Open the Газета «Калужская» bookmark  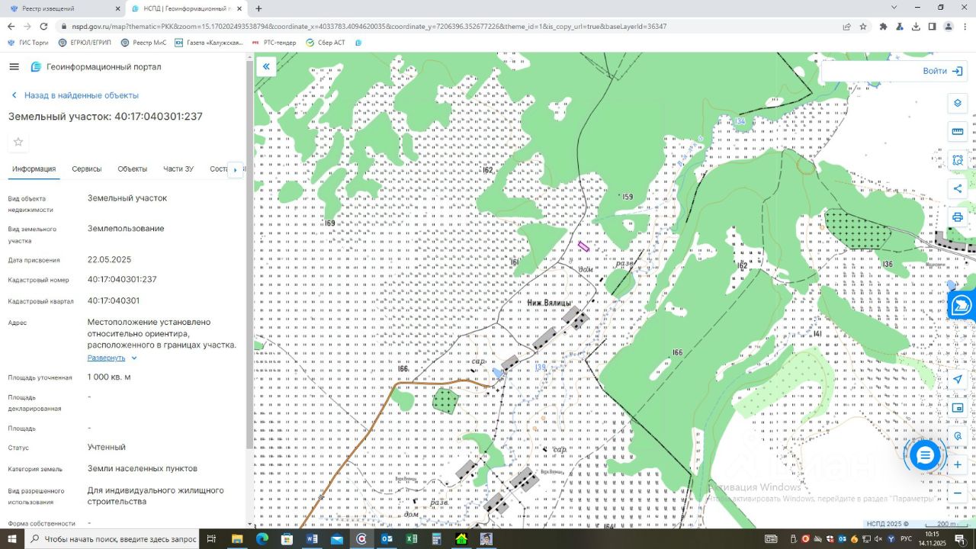209,43
